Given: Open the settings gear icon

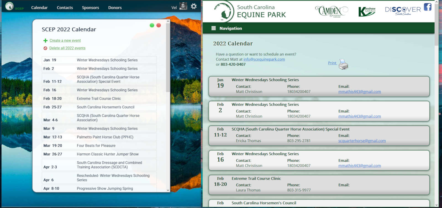Looking at the screenshot, I should 194,6.
